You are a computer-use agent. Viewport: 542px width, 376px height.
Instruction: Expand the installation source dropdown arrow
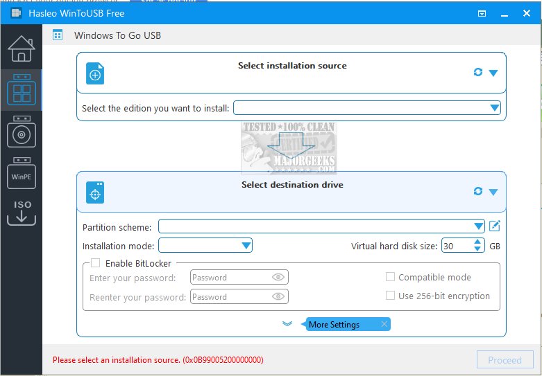493,73
